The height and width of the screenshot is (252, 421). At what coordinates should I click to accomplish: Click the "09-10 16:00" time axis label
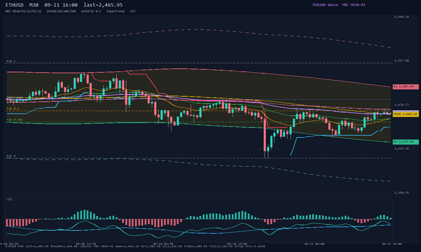click(237, 244)
